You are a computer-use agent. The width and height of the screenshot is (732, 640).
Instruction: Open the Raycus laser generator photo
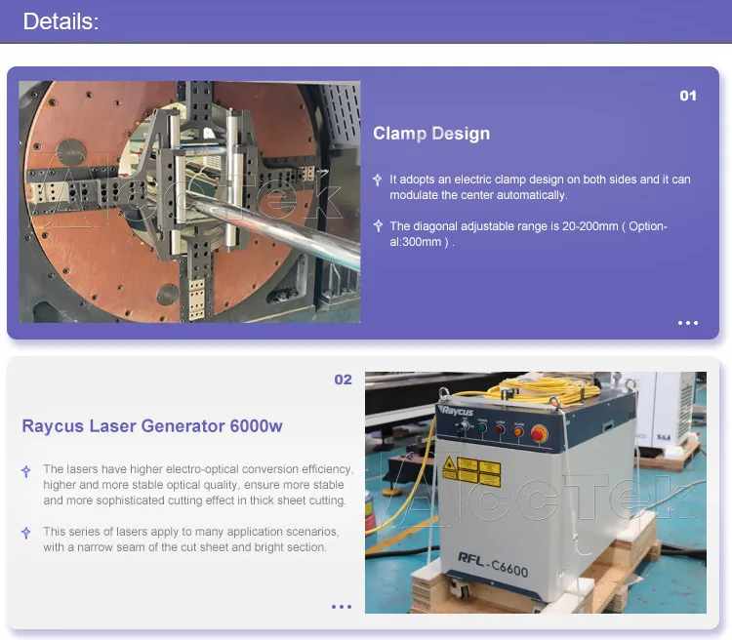(x=536, y=493)
